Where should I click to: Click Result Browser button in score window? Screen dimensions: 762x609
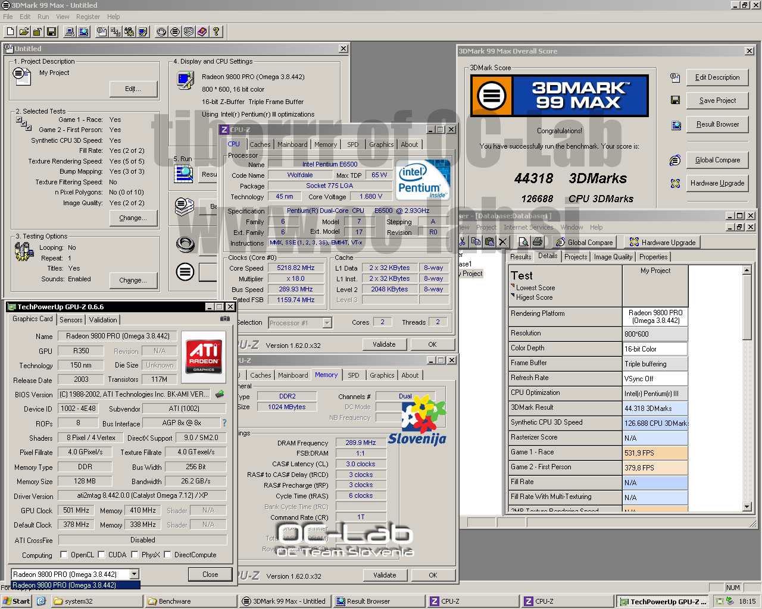click(x=717, y=124)
